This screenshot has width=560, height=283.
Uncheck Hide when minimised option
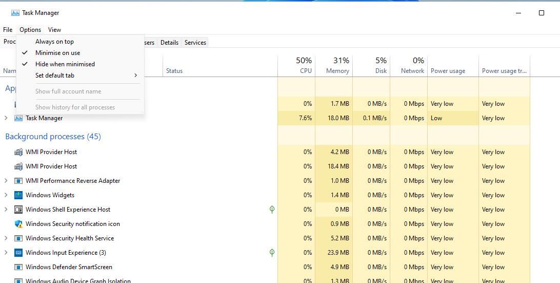click(65, 64)
